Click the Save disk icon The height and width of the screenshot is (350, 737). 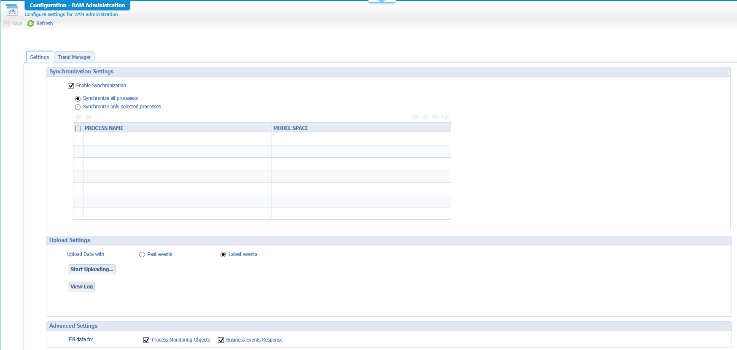click(6, 24)
